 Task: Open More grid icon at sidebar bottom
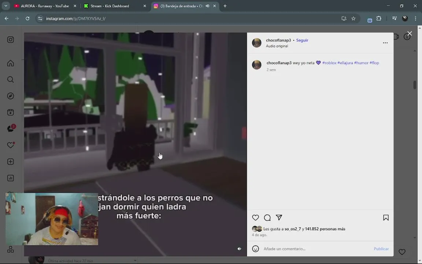(11, 249)
